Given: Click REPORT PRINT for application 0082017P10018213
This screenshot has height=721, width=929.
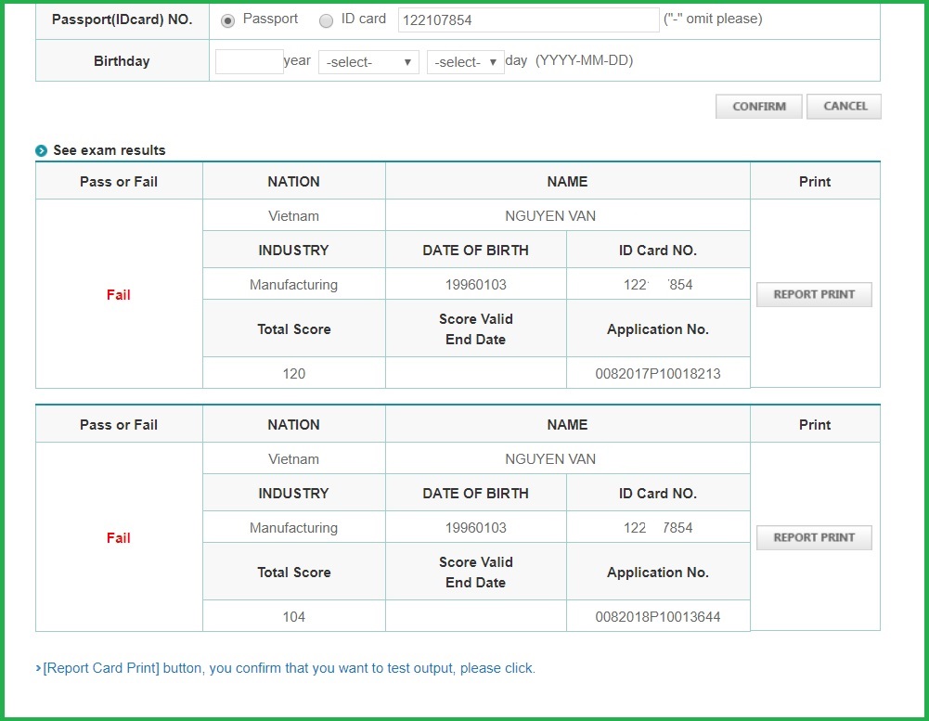Looking at the screenshot, I should [814, 294].
